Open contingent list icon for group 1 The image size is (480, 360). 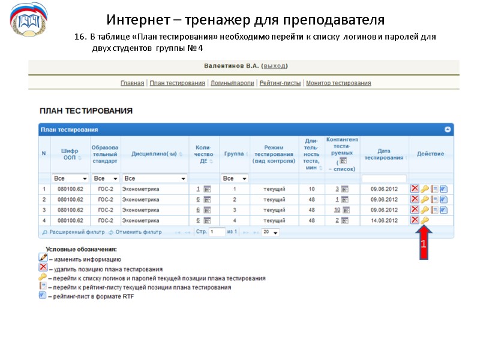pos(345,189)
